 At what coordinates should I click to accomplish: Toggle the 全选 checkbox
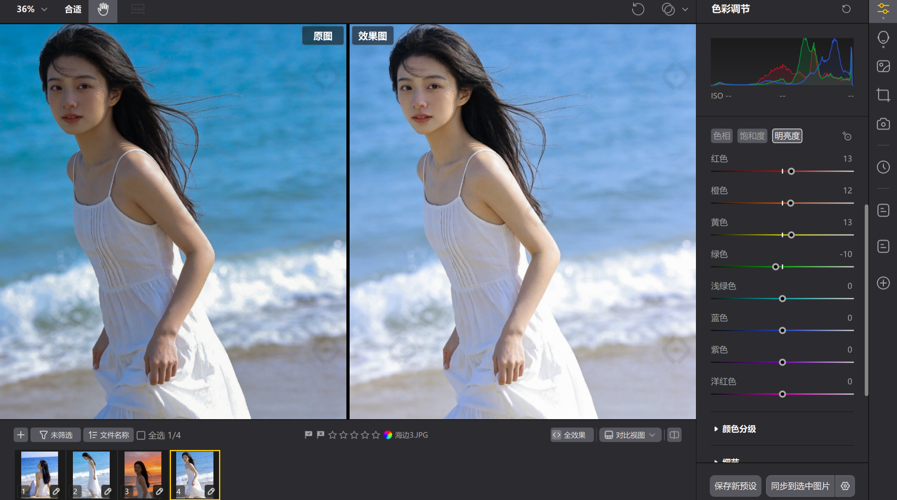point(141,435)
